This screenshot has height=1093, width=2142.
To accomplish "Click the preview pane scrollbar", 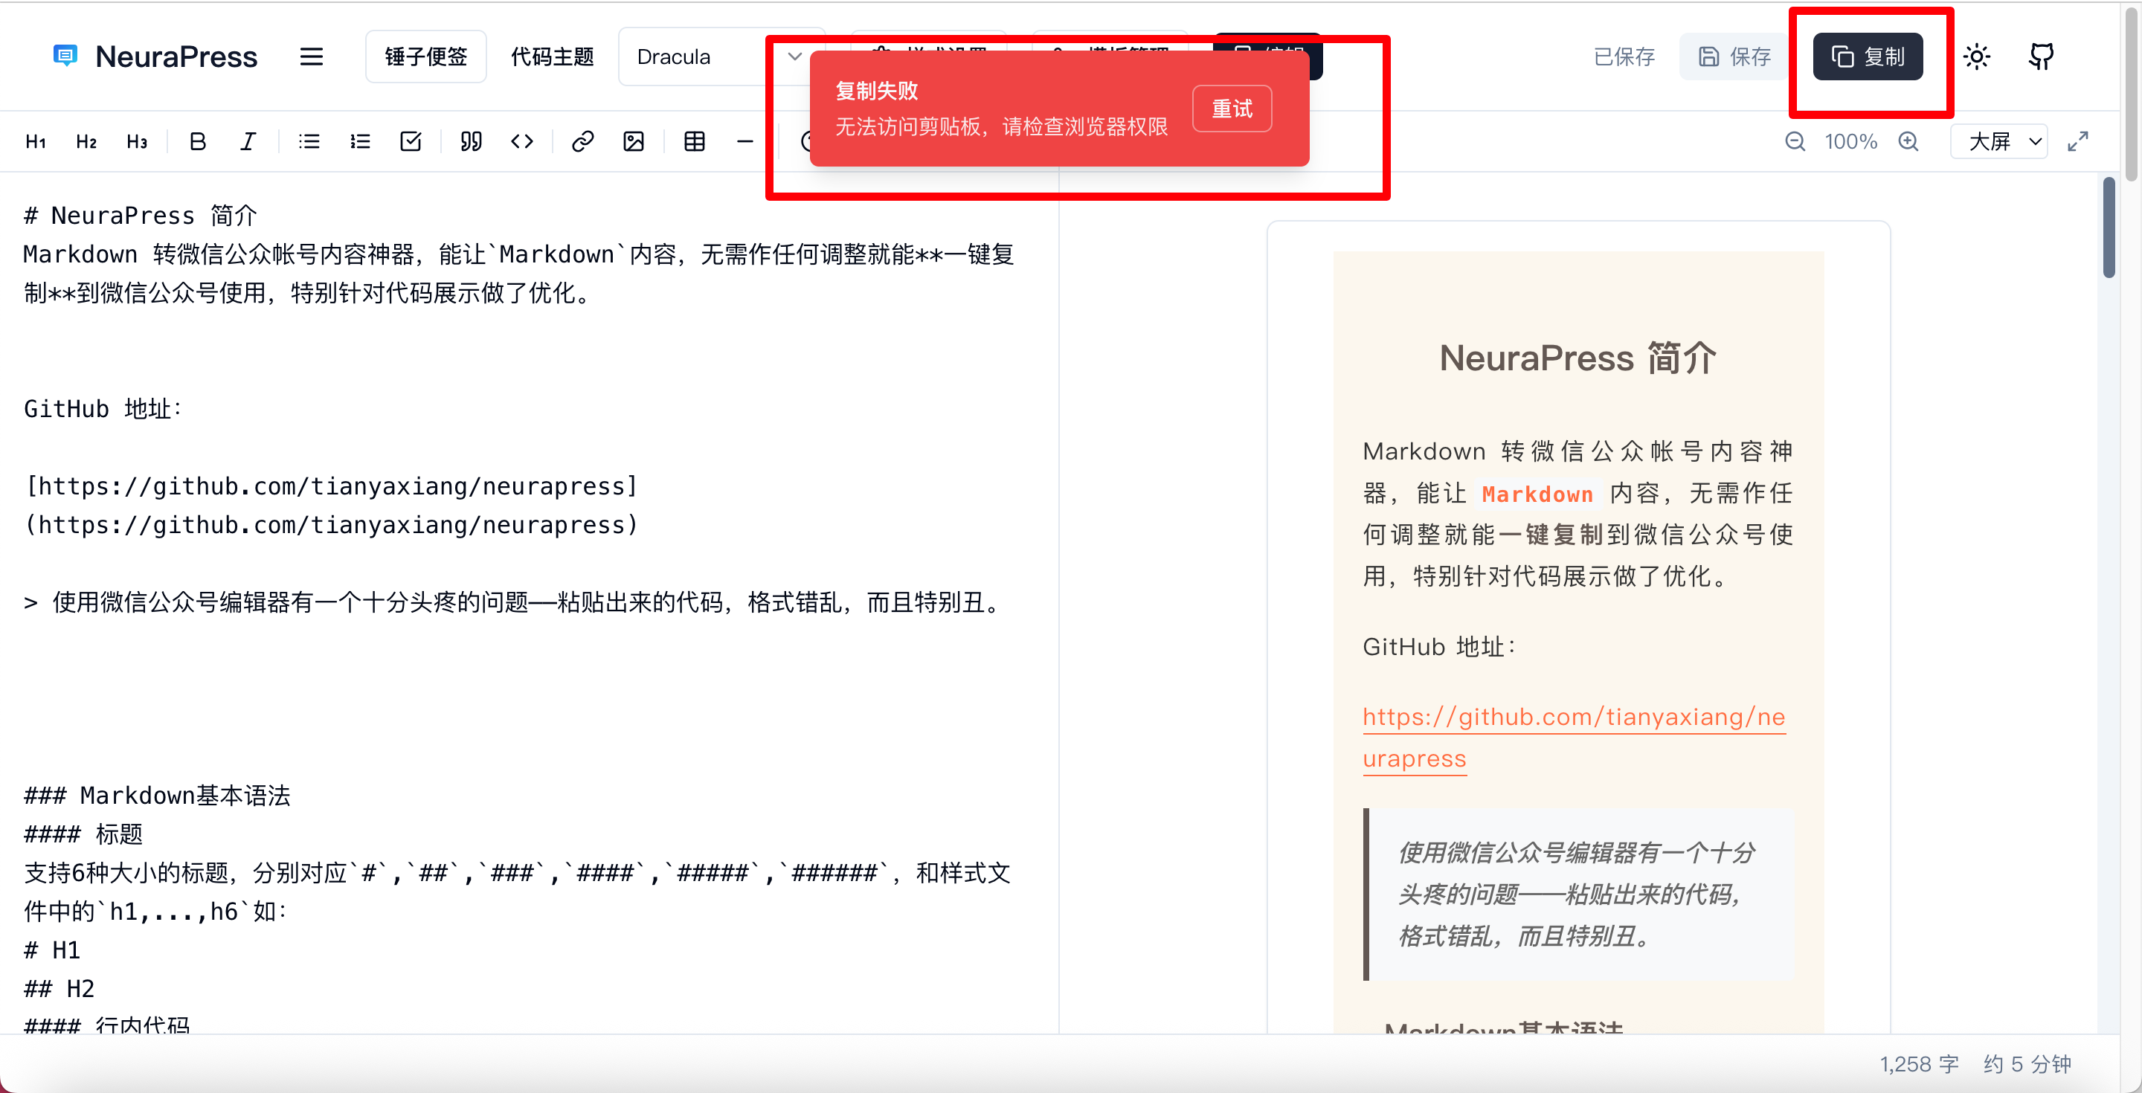I will (2108, 228).
